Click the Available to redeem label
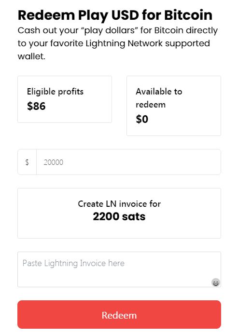This screenshot has height=335, width=238. coord(159,98)
